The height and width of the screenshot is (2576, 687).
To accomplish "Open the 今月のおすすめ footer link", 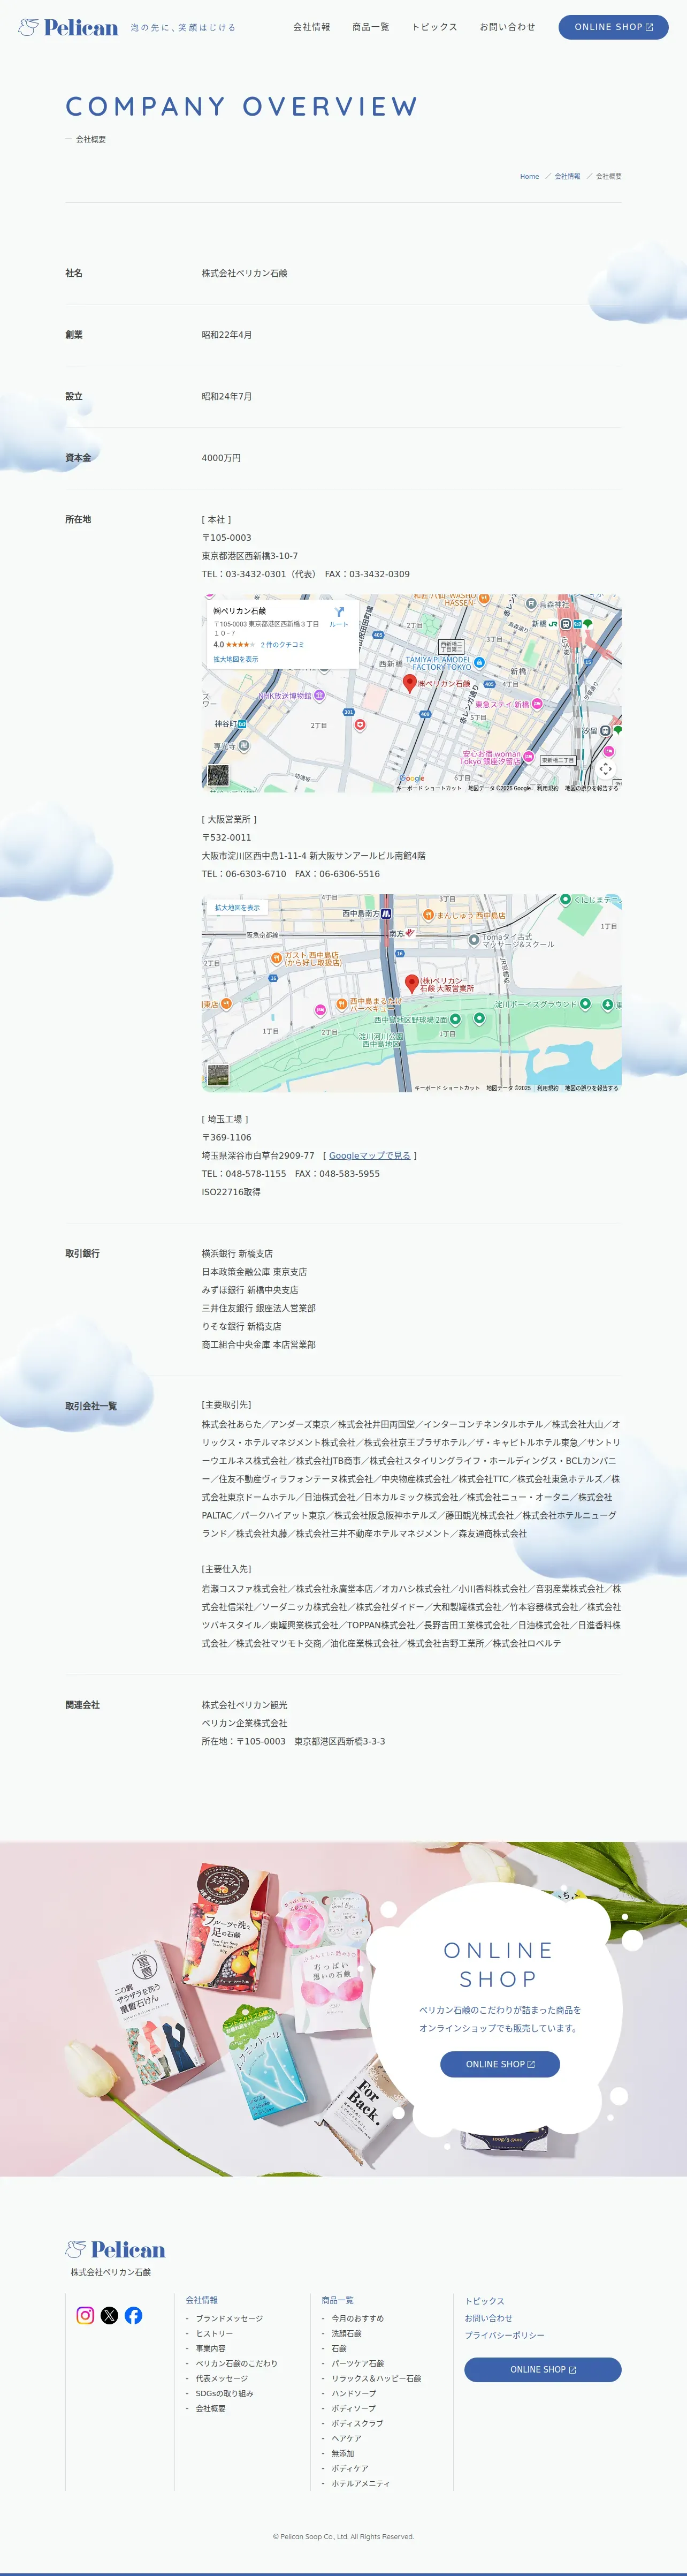I will click(x=357, y=2318).
